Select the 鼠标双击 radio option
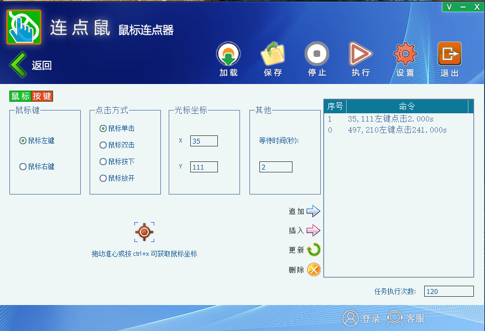 tap(103, 145)
